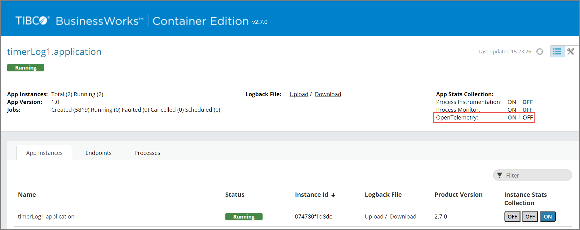
Task: Click the Created (5819) jobs summary text
Action: pos(136,110)
